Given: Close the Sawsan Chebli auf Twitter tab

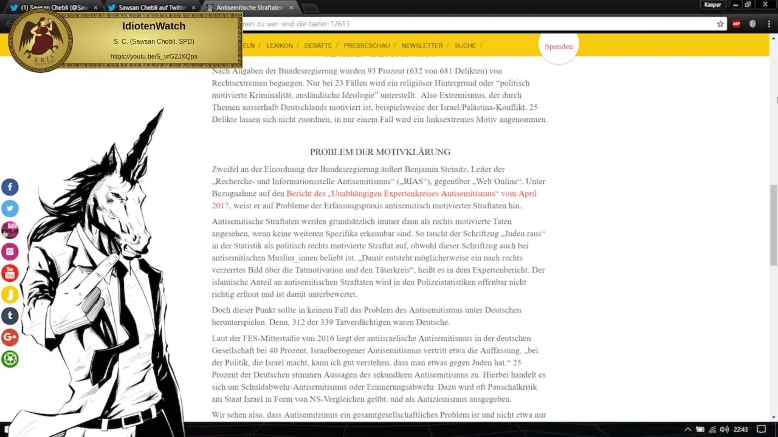Looking at the screenshot, I should pyautogui.click(x=193, y=7).
